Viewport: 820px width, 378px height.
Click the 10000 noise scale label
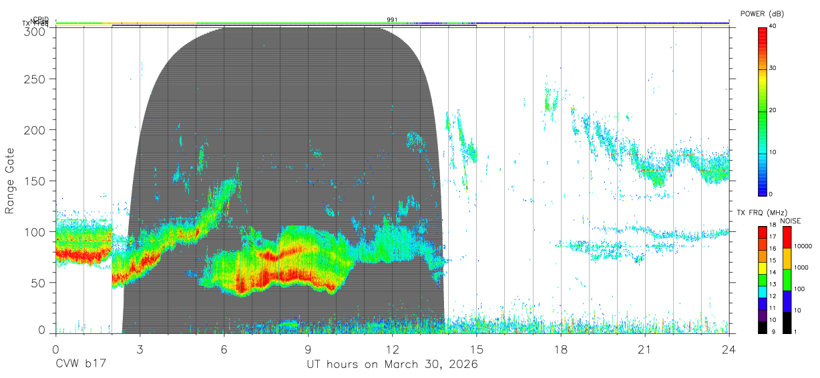pos(803,247)
